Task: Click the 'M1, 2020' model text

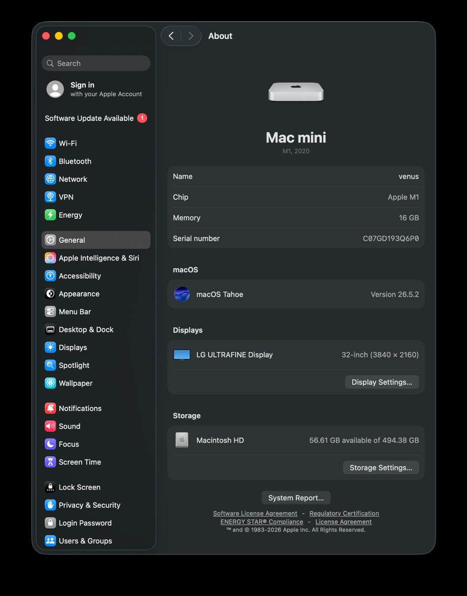Action: (x=296, y=151)
